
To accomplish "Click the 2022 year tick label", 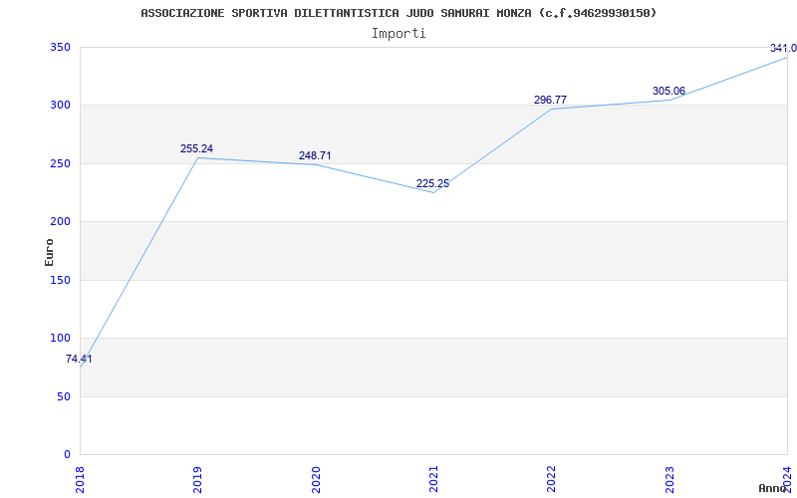I will tap(552, 479).
